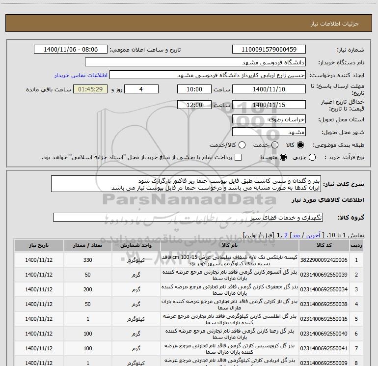
Task: Click the بذر گل جعفری item name
Action: [x=230, y=290]
